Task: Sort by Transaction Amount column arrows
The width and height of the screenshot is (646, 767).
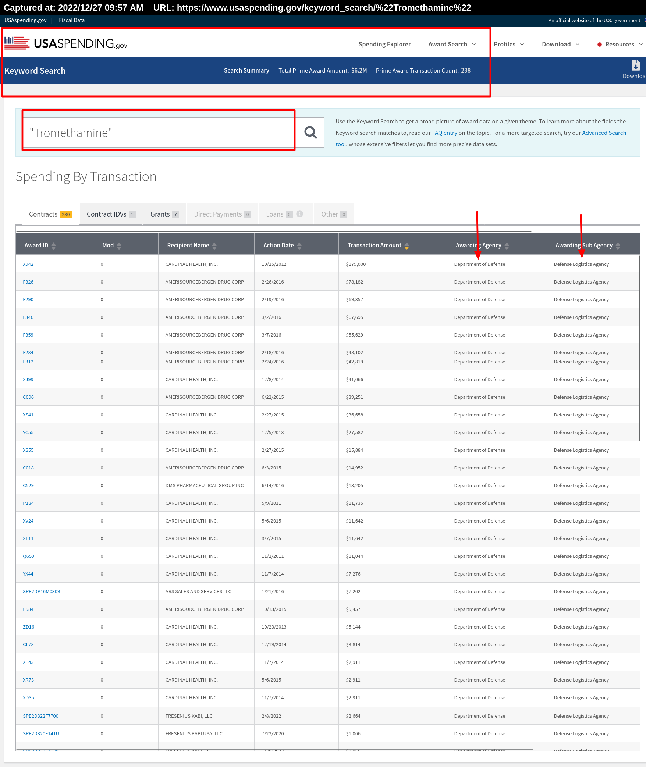Action: click(407, 246)
